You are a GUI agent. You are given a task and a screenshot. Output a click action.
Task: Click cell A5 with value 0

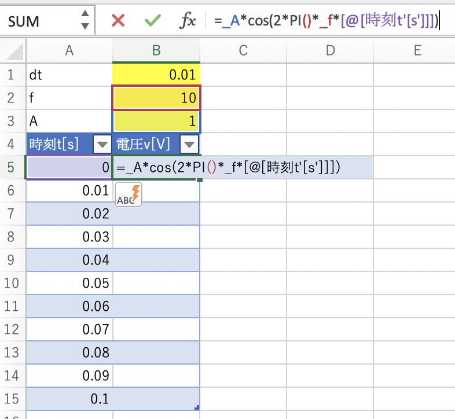pyautogui.click(x=69, y=167)
